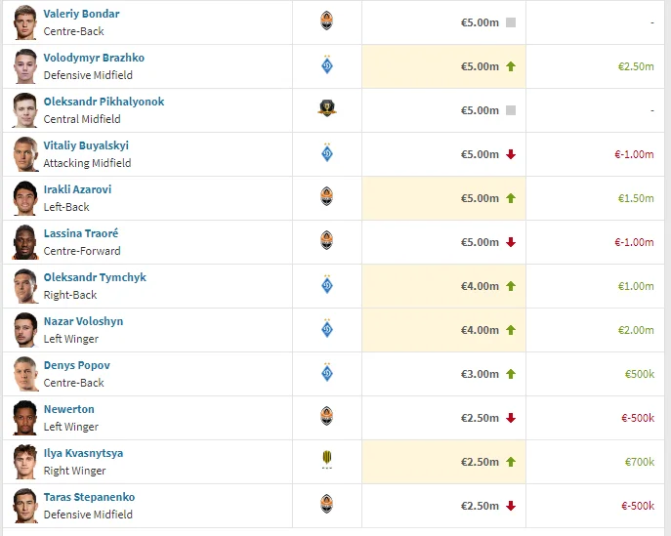
Task: Open Valeriy Bondar's player profile link
Action: [81, 14]
